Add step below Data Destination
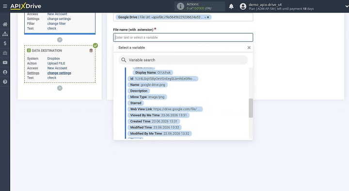 (60, 88)
